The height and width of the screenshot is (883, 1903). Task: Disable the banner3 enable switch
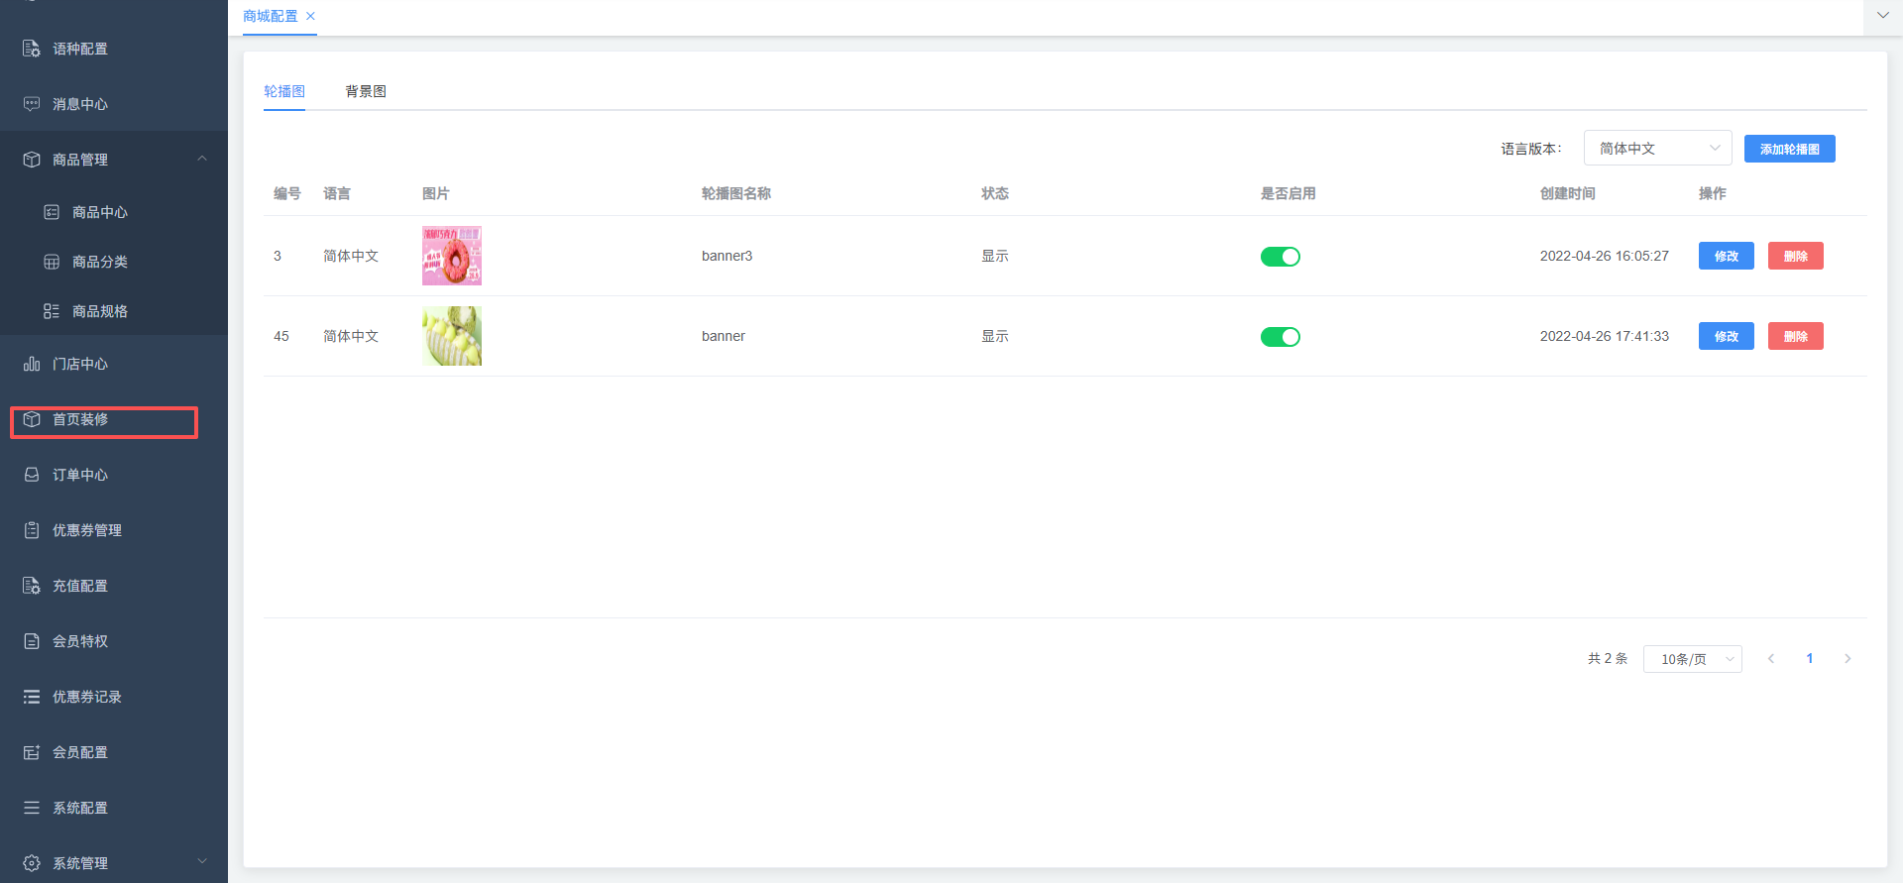coord(1280,257)
